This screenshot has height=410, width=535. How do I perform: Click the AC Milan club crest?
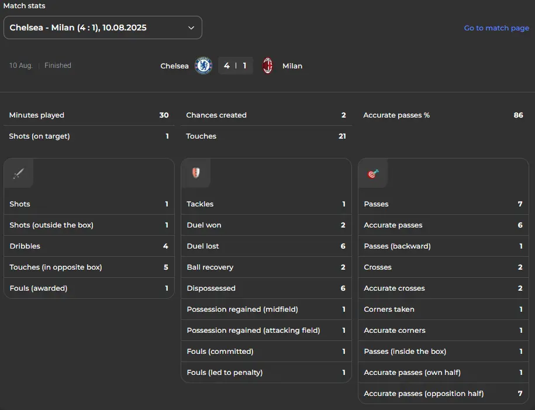(x=268, y=66)
